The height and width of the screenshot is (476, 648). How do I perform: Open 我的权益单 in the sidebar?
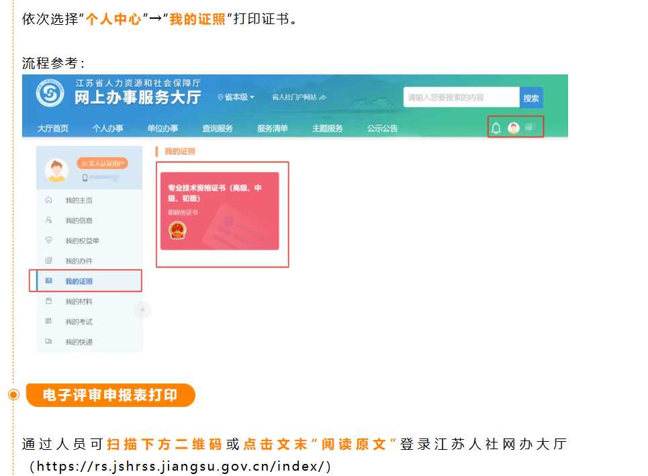(x=82, y=241)
